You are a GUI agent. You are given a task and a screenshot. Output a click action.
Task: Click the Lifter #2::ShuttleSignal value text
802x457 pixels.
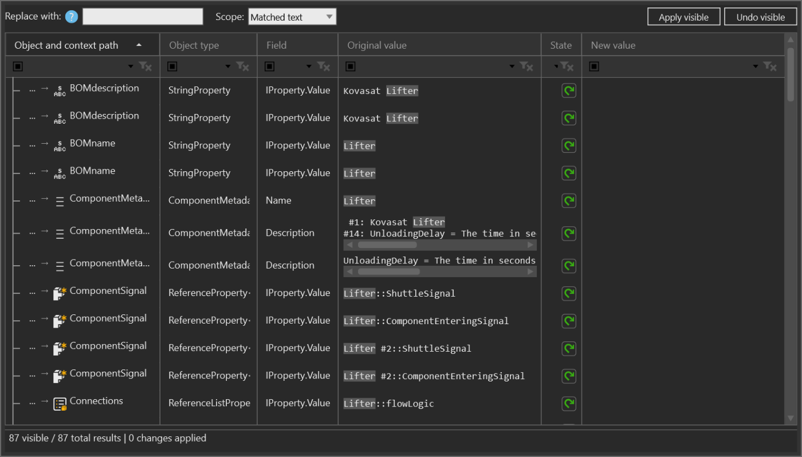[x=407, y=348]
